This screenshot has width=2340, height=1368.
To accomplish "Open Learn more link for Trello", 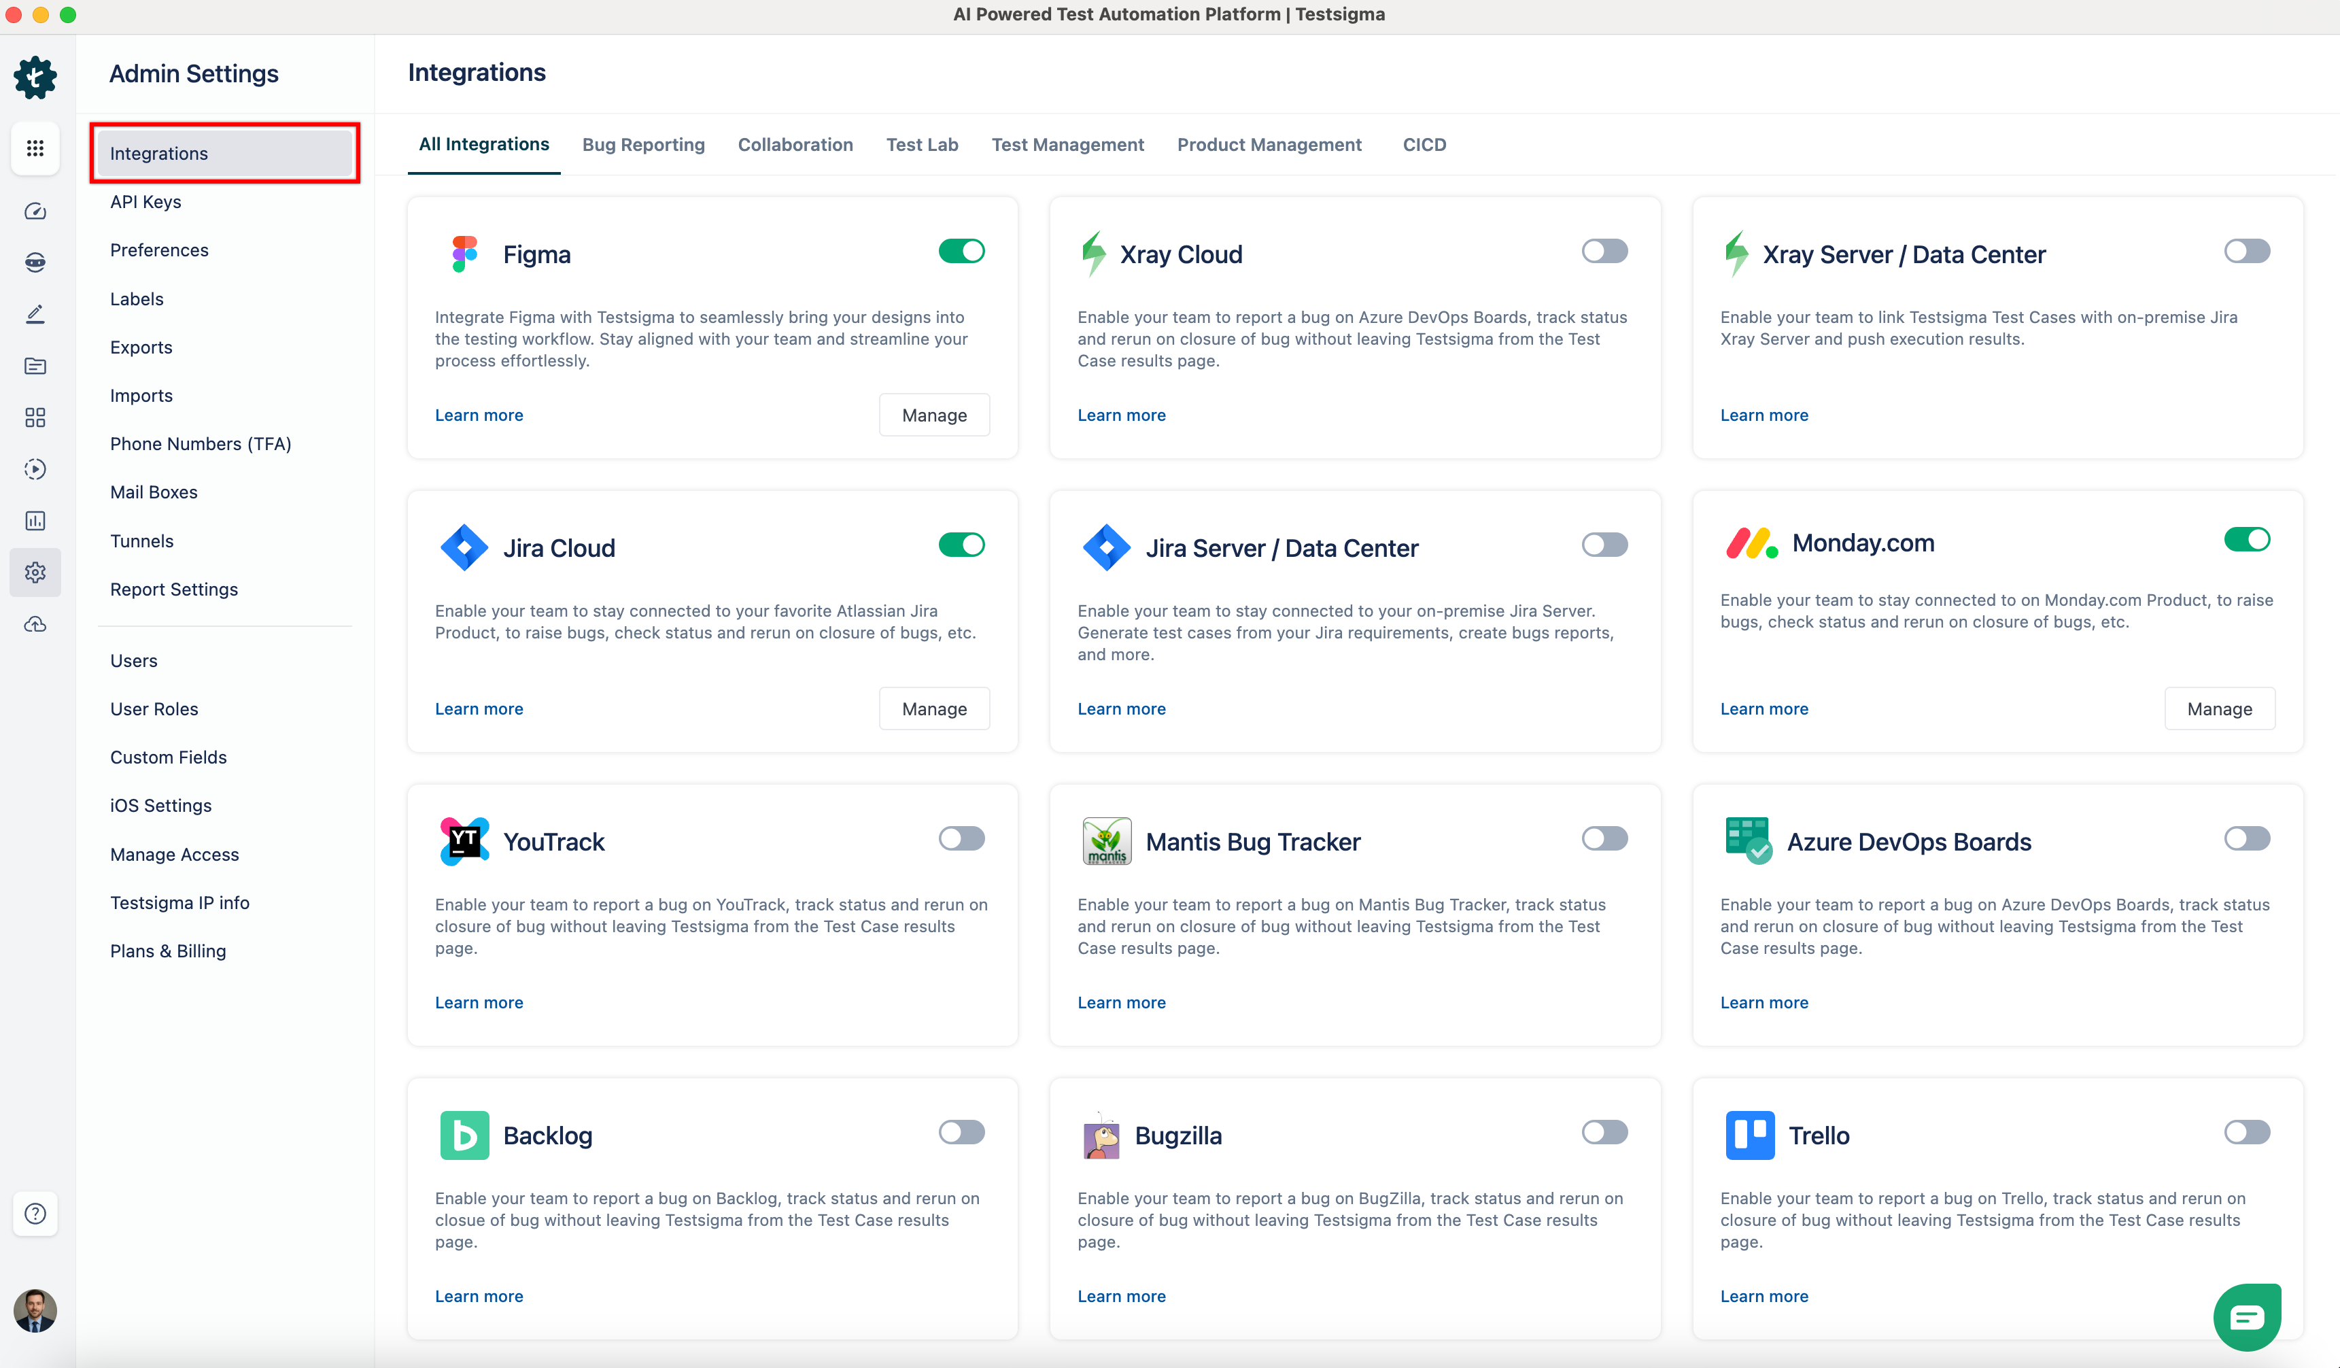I will (1763, 1295).
